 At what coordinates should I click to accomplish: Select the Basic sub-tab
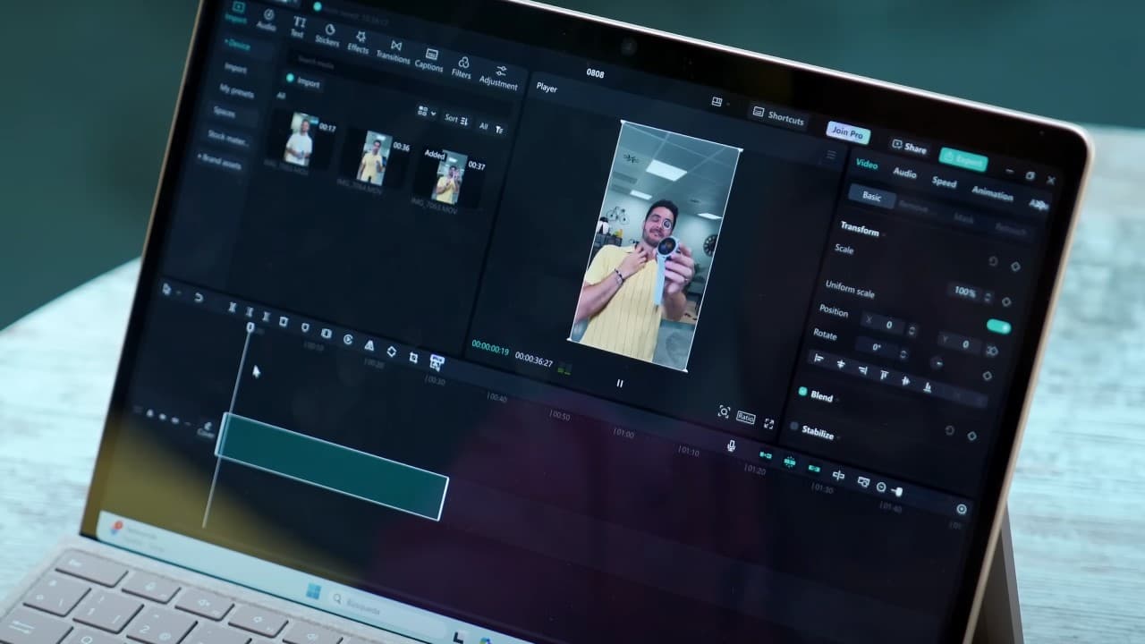pos(870,196)
